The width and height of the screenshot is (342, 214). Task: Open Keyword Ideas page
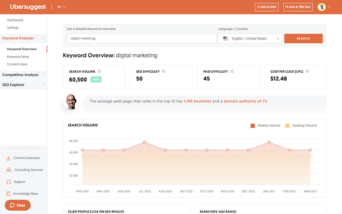pyautogui.click(x=18, y=57)
